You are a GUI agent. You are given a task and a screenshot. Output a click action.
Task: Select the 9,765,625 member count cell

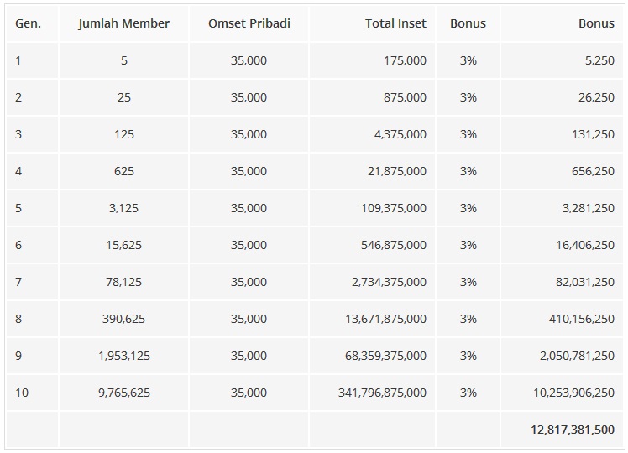click(x=124, y=393)
